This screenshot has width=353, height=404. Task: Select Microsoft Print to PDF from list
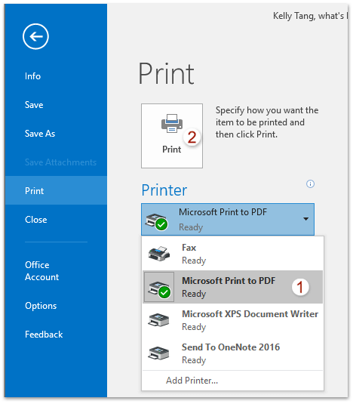coord(233,287)
